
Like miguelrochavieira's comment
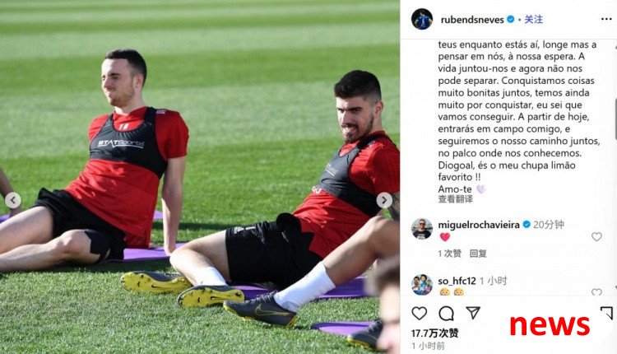(596, 236)
